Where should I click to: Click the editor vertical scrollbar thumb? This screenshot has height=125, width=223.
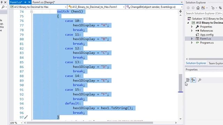pyautogui.click(x=180, y=83)
